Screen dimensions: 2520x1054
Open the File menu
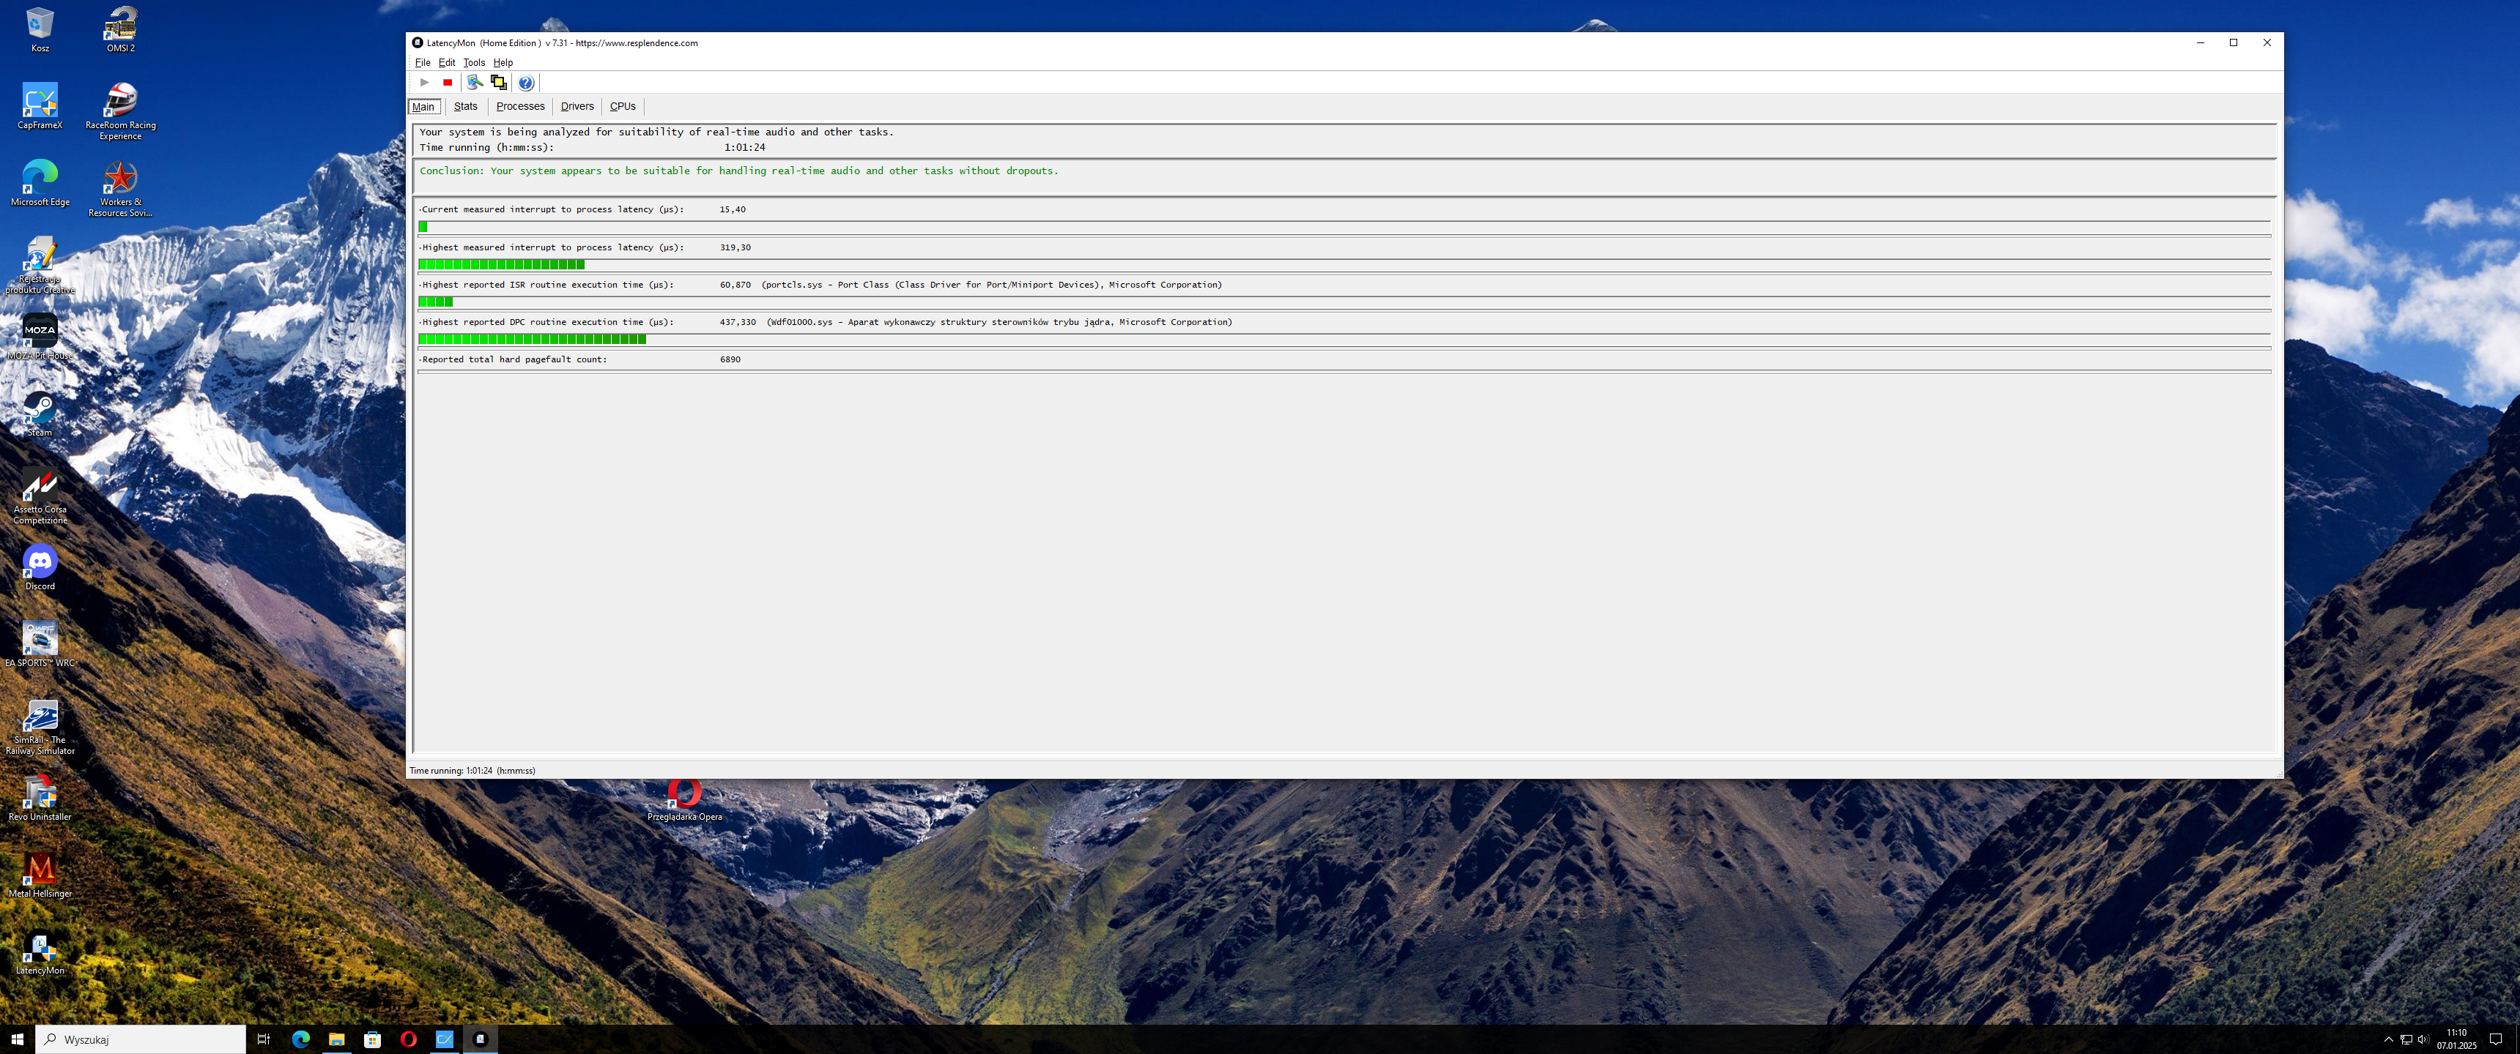pos(423,62)
